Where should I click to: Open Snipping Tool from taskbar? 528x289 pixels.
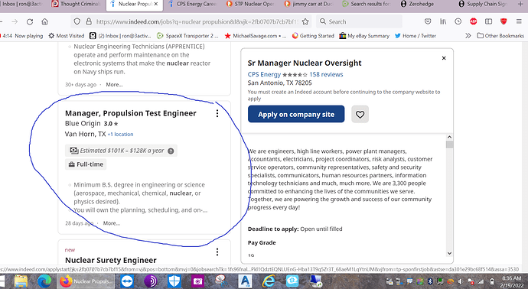[x=221, y=281]
